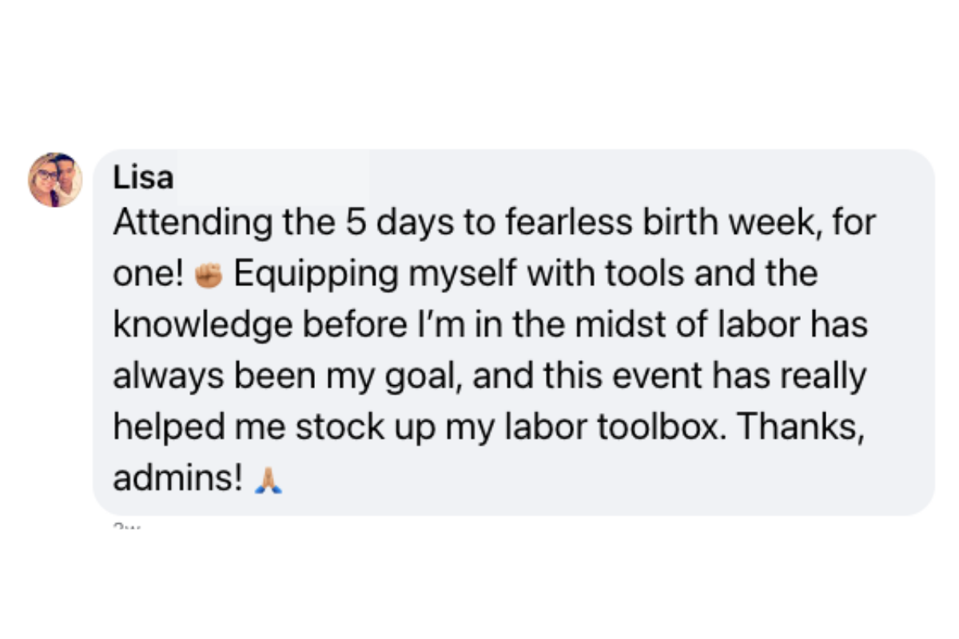Click the commenter name Lisa
This screenshot has height=639, width=959.
[x=143, y=178]
